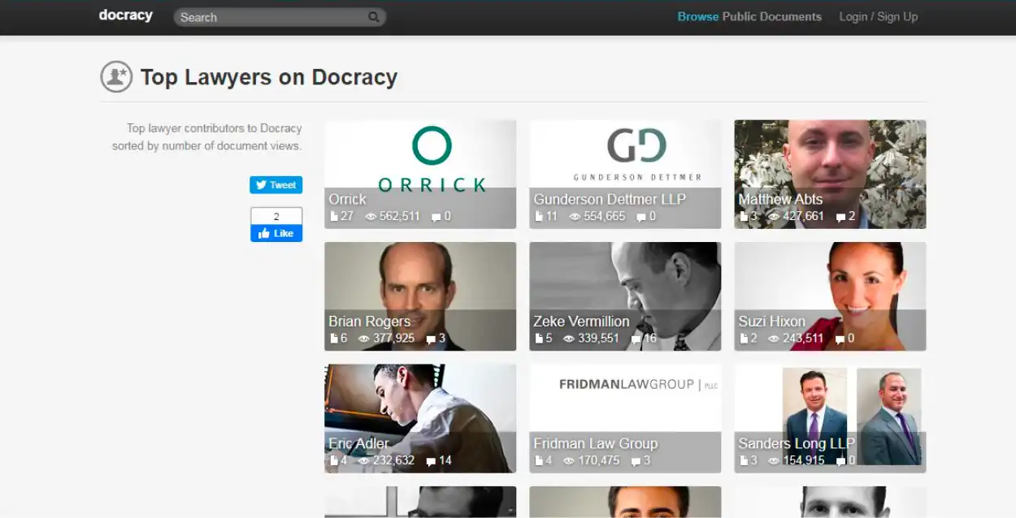Image resolution: width=1016 pixels, height=518 pixels.
Task: Open the Suzi Hixon photo card
Action: point(830,296)
